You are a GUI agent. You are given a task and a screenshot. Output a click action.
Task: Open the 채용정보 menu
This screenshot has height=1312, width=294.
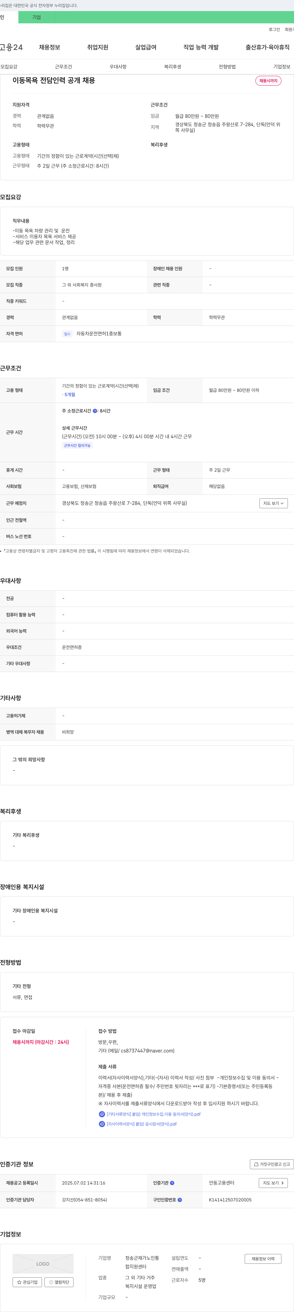50,47
